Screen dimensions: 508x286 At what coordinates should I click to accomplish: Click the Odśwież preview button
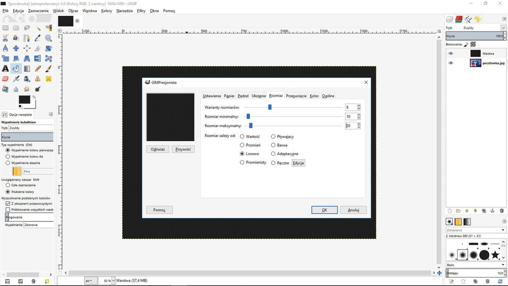(x=158, y=149)
